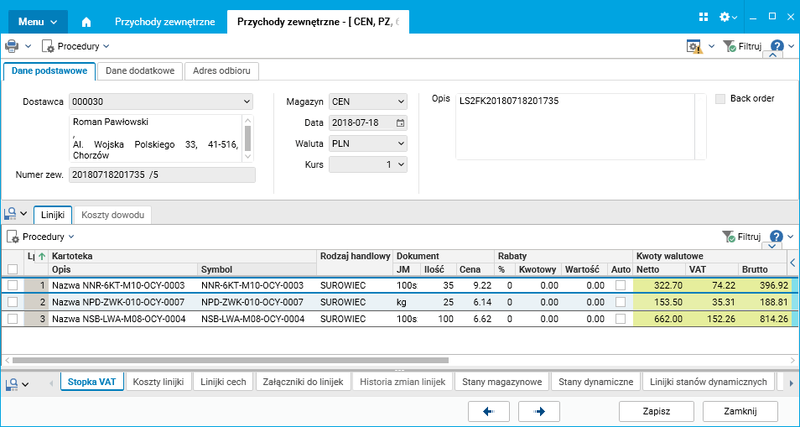800x427 pixels.
Task: Tick the checkbox for row 1 NNR-6KT-M10-OCY-0003
Action: [x=13, y=285]
